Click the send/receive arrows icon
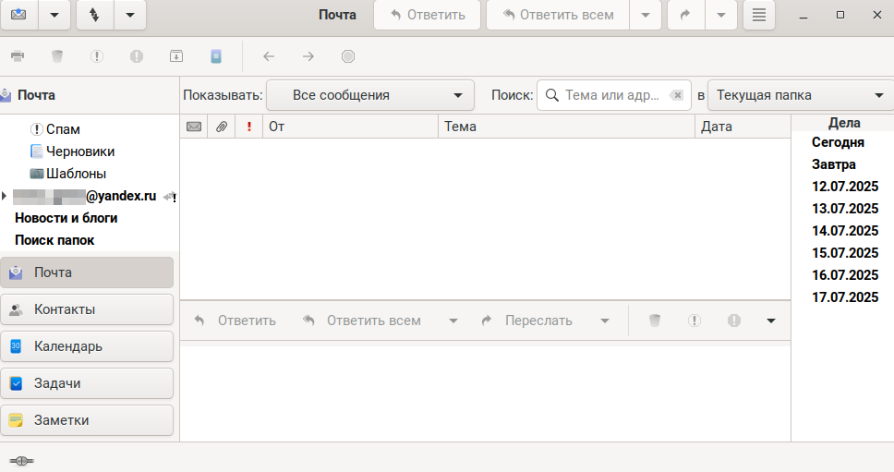 pyautogui.click(x=94, y=15)
